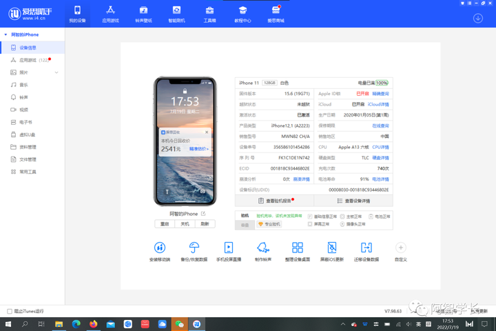Click the UDID value text
This screenshot has width=496, height=331.
coord(359,190)
